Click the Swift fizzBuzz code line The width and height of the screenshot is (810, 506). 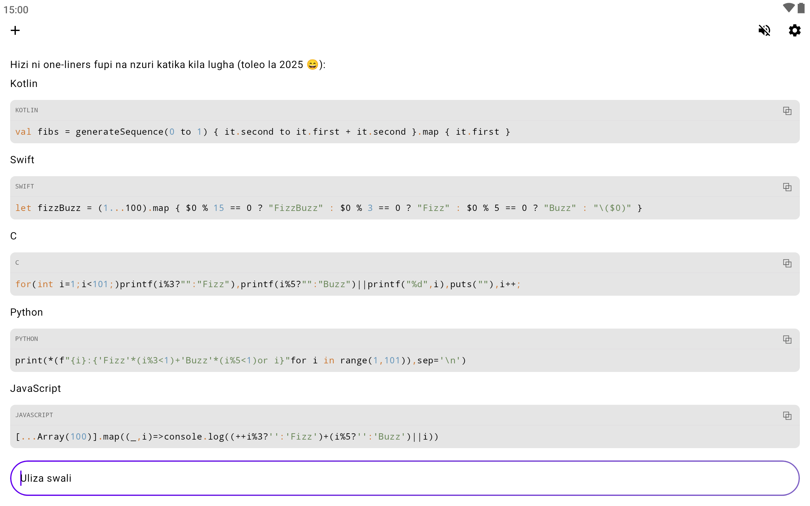tap(328, 208)
